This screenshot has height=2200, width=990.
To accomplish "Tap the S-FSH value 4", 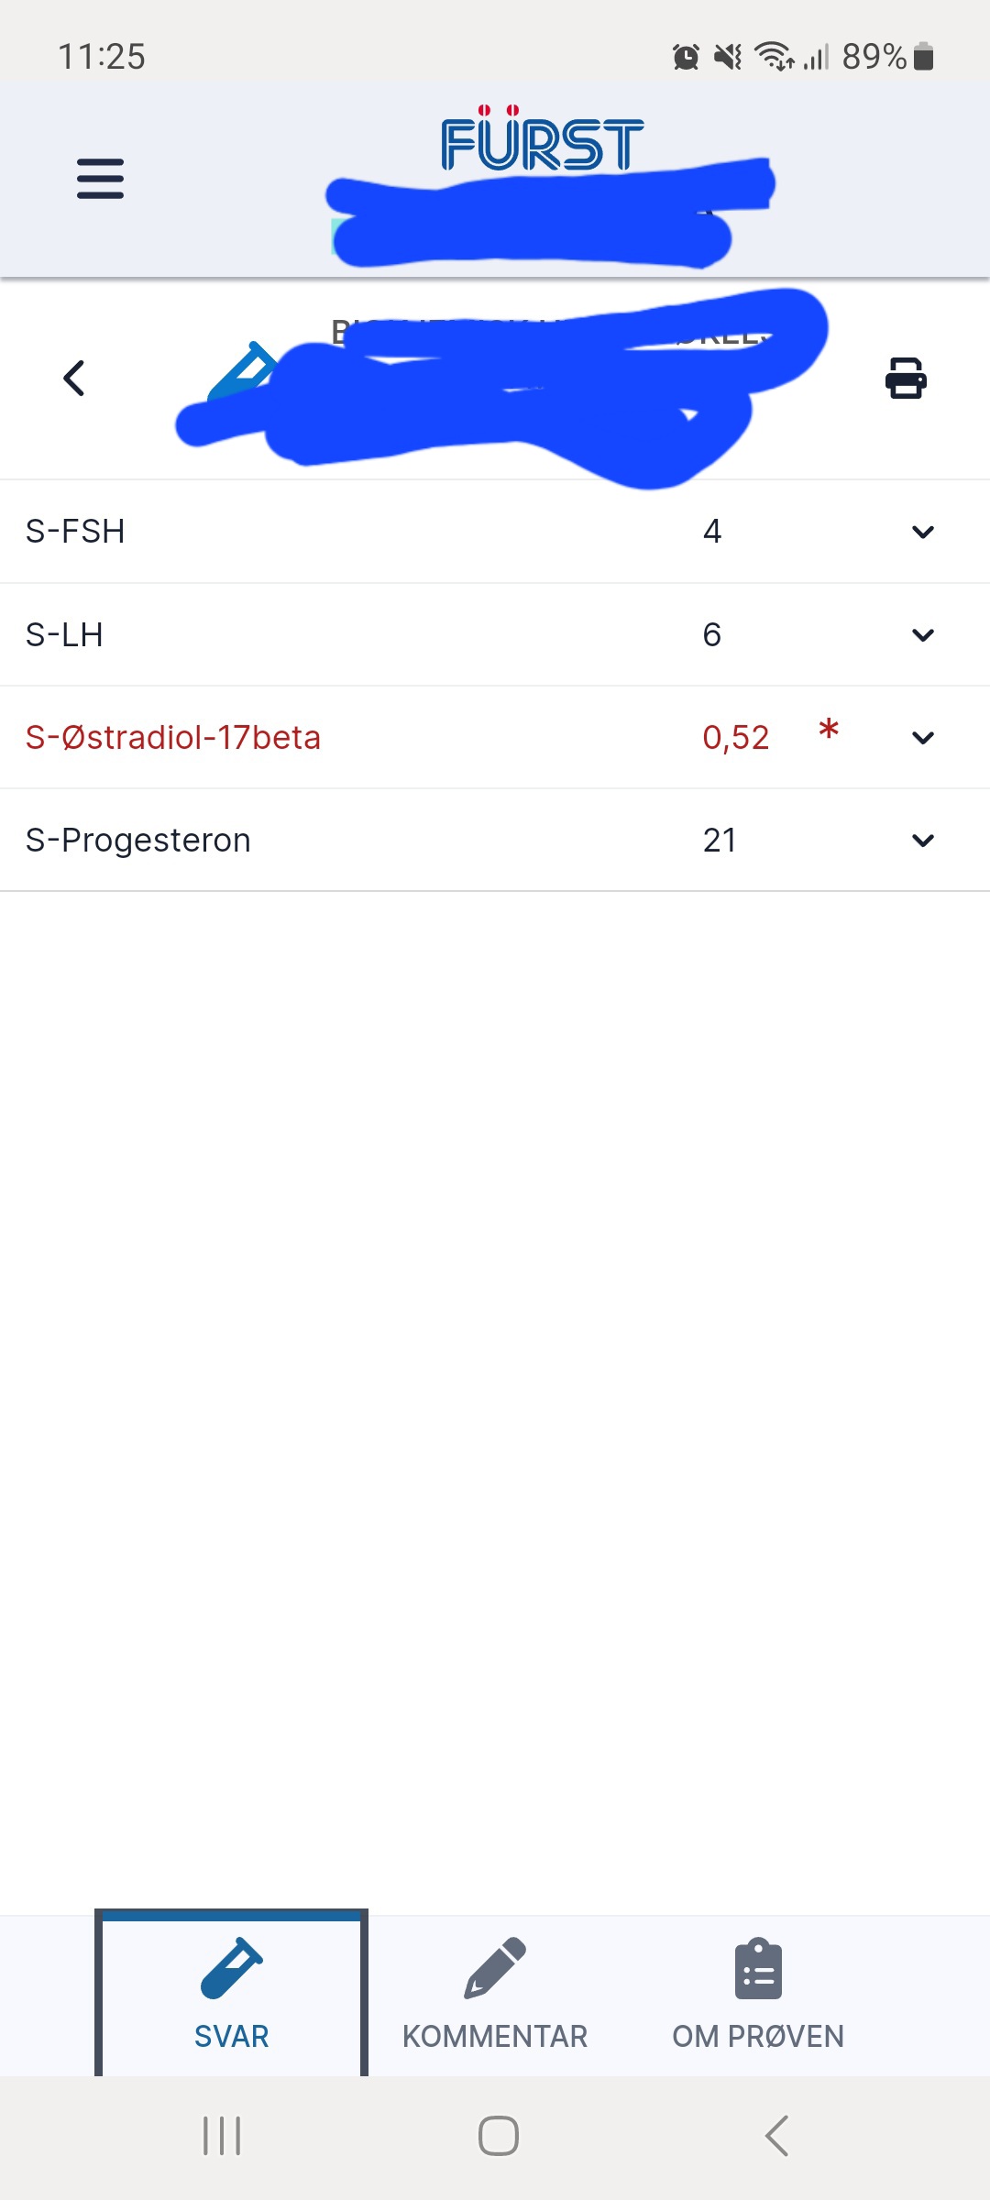I will (x=712, y=532).
